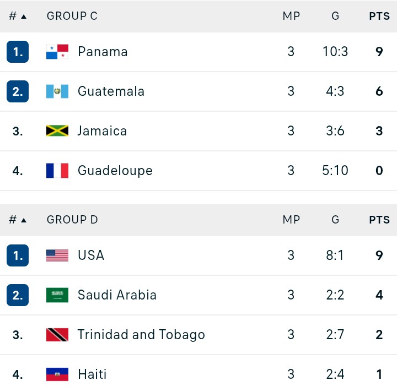Select the G column header in Group D
This screenshot has width=397, height=392.
coord(335,220)
